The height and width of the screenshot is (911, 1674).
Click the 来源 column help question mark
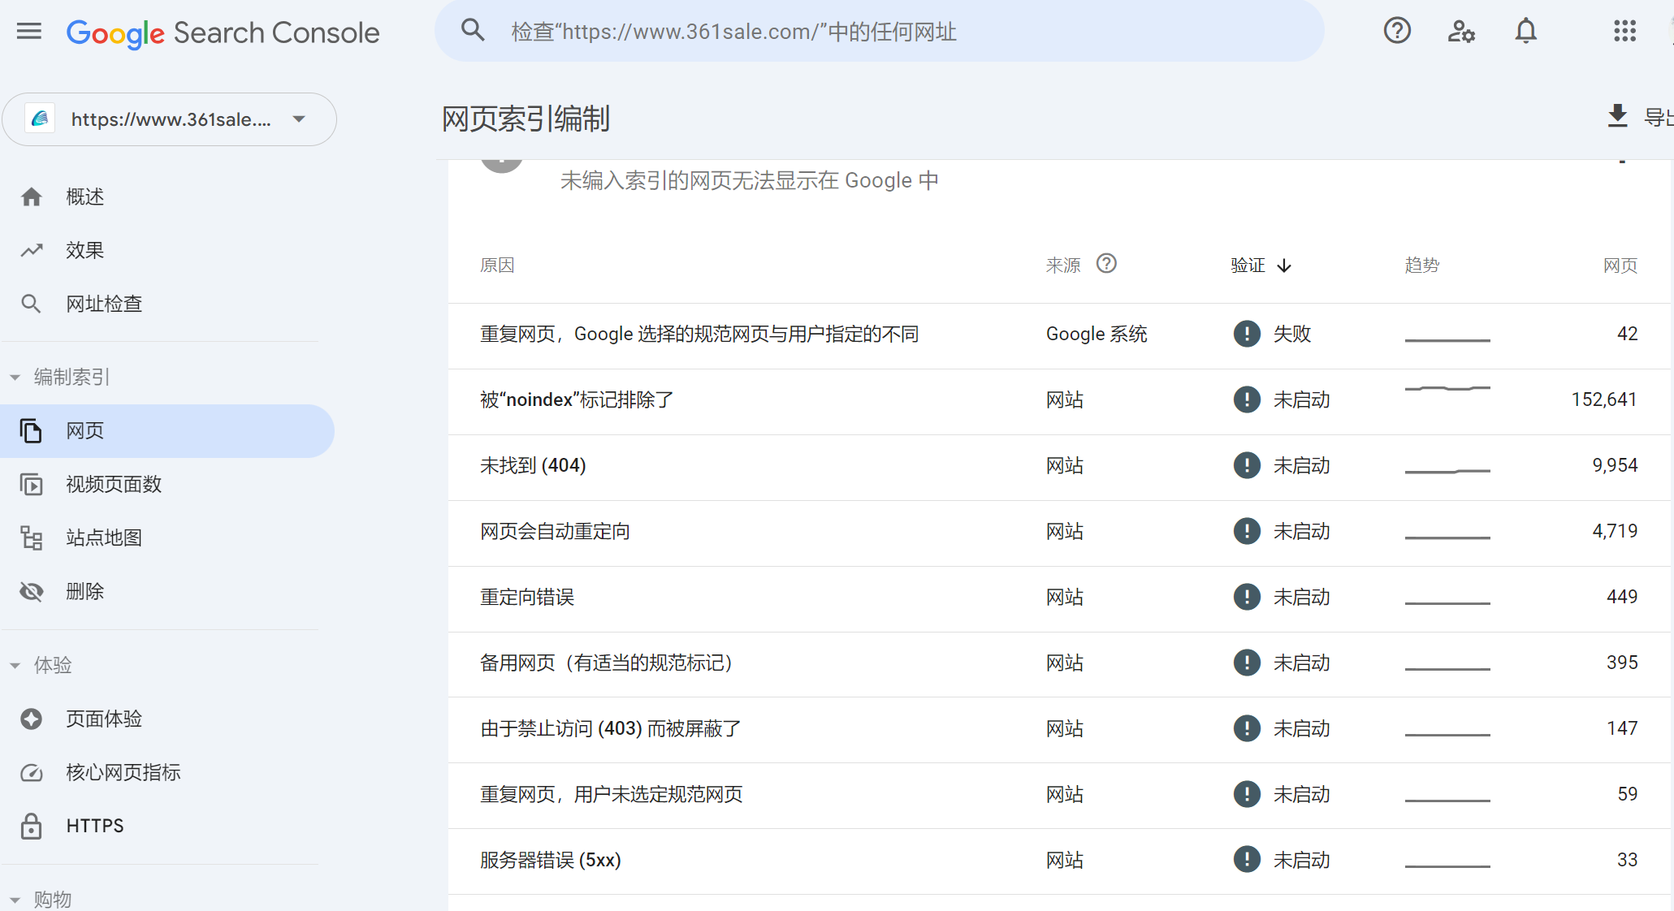(x=1107, y=263)
